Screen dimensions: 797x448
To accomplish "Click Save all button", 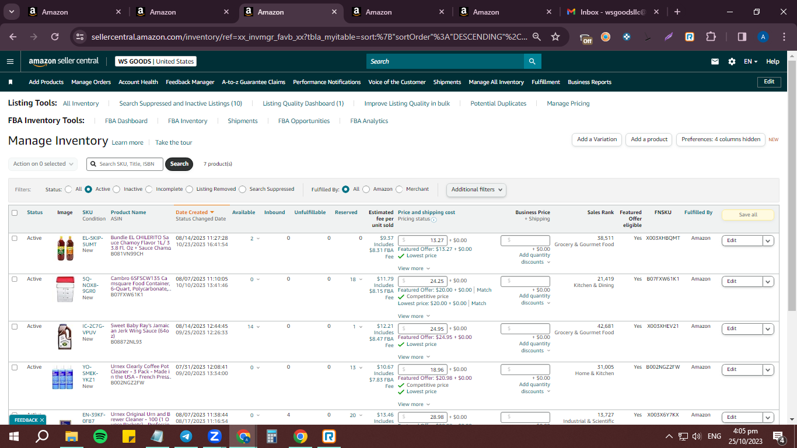I will pyautogui.click(x=748, y=215).
